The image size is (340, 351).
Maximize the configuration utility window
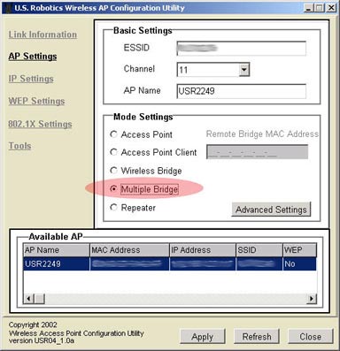319,8
